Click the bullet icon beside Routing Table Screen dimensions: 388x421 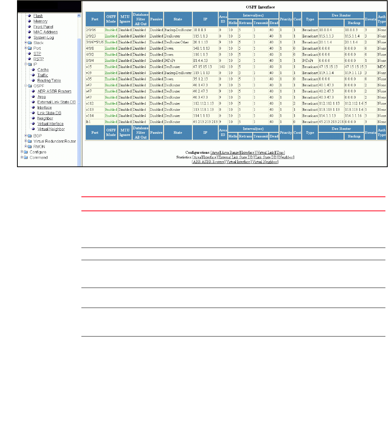coord(33,80)
